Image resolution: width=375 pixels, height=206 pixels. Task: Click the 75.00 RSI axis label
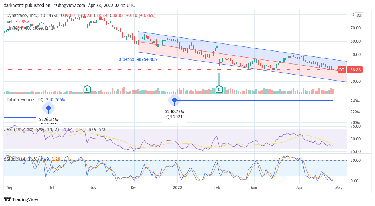[355, 126]
